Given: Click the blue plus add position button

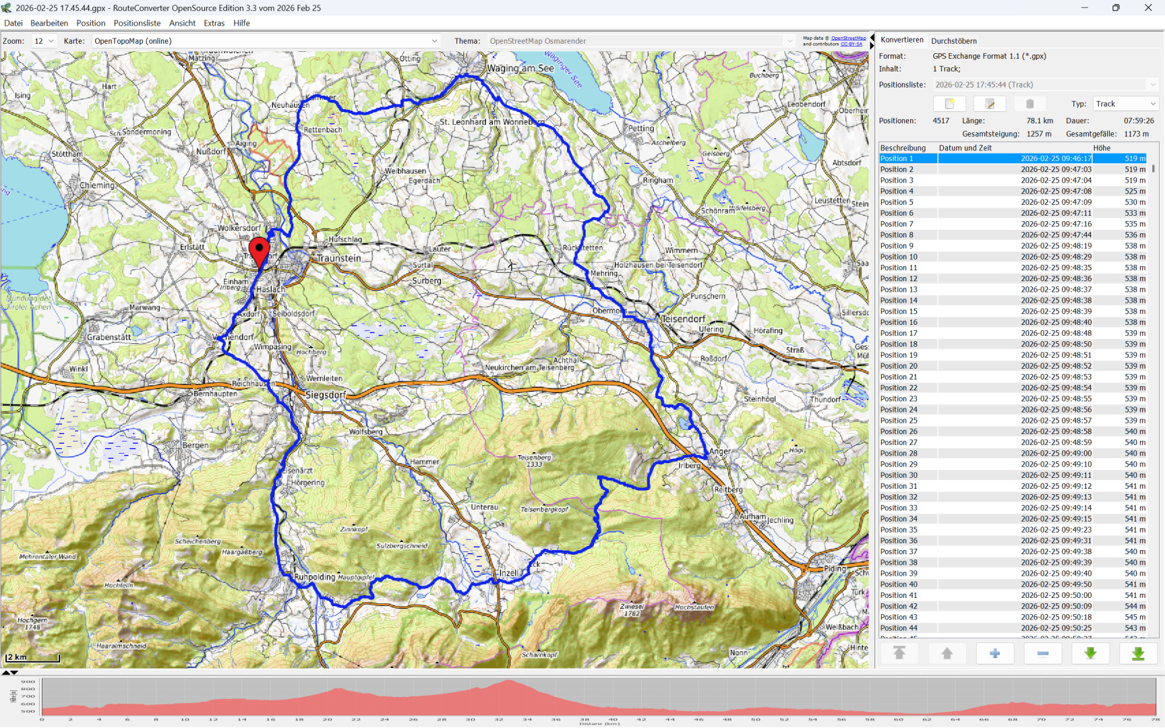Looking at the screenshot, I should click(994, 653).
